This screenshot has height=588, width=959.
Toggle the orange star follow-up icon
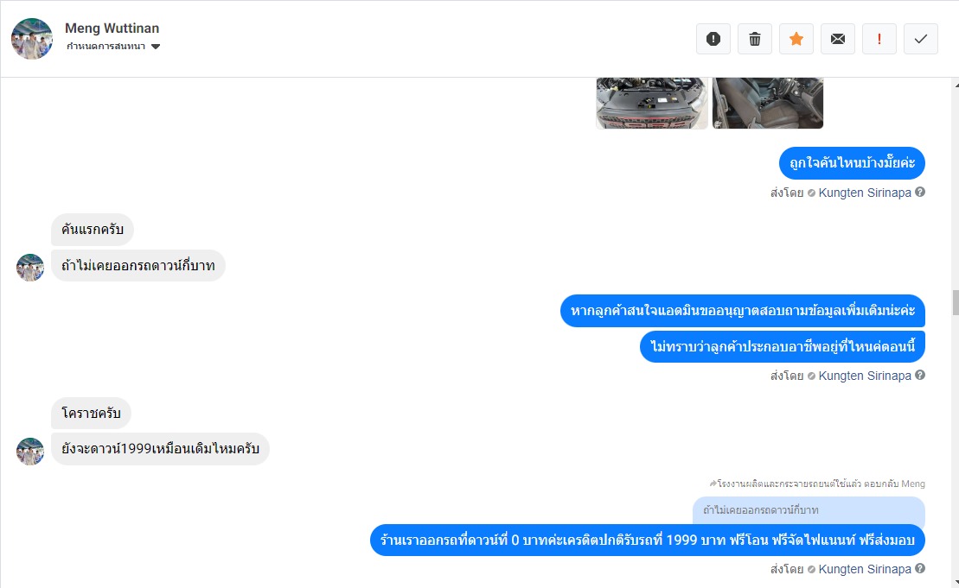pyautogui.click(x=796, y=39)
